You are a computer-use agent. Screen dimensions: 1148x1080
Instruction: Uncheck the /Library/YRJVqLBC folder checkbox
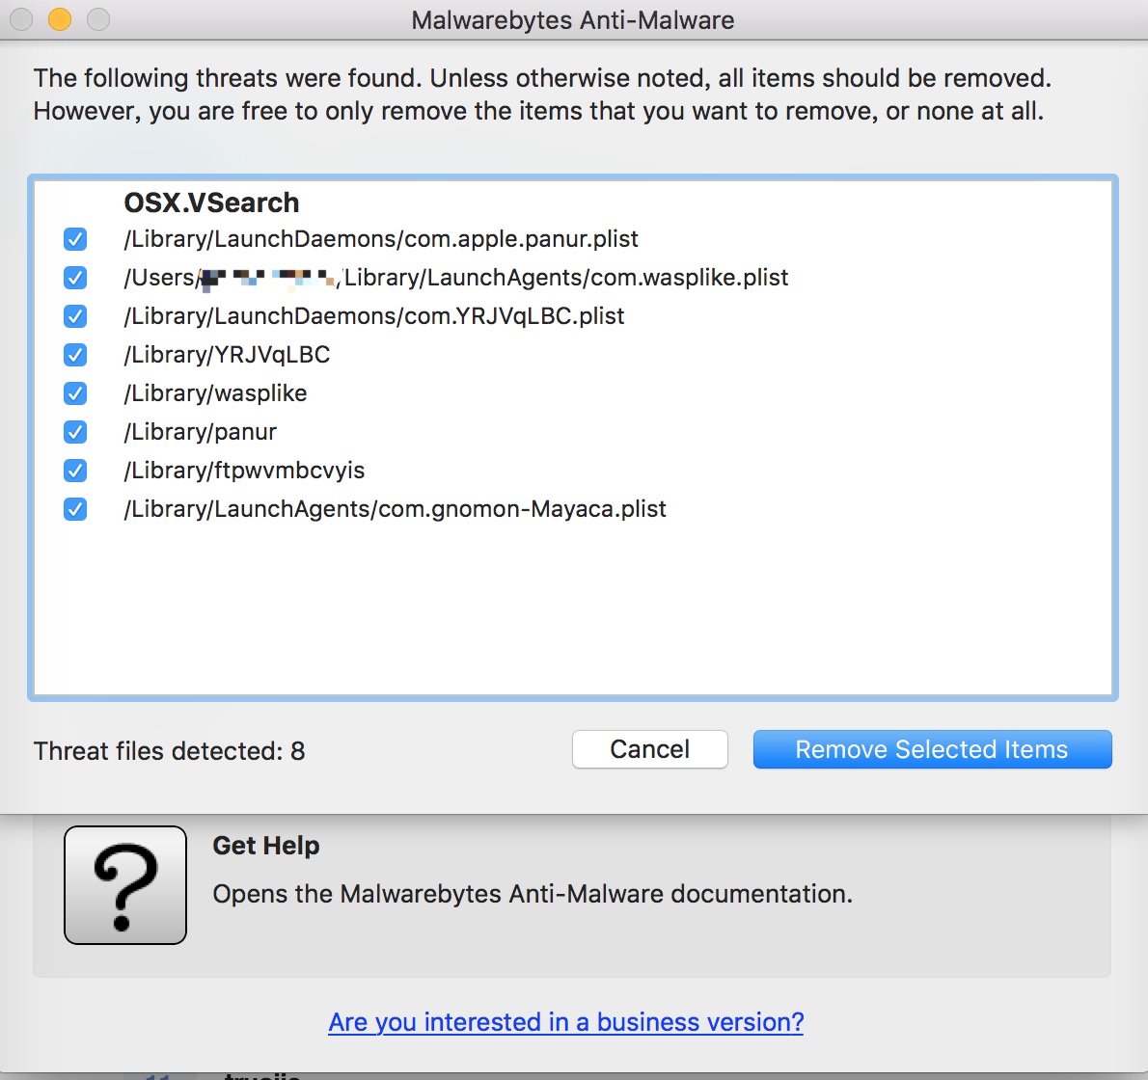pyautogui.click(x=75, y=355)
